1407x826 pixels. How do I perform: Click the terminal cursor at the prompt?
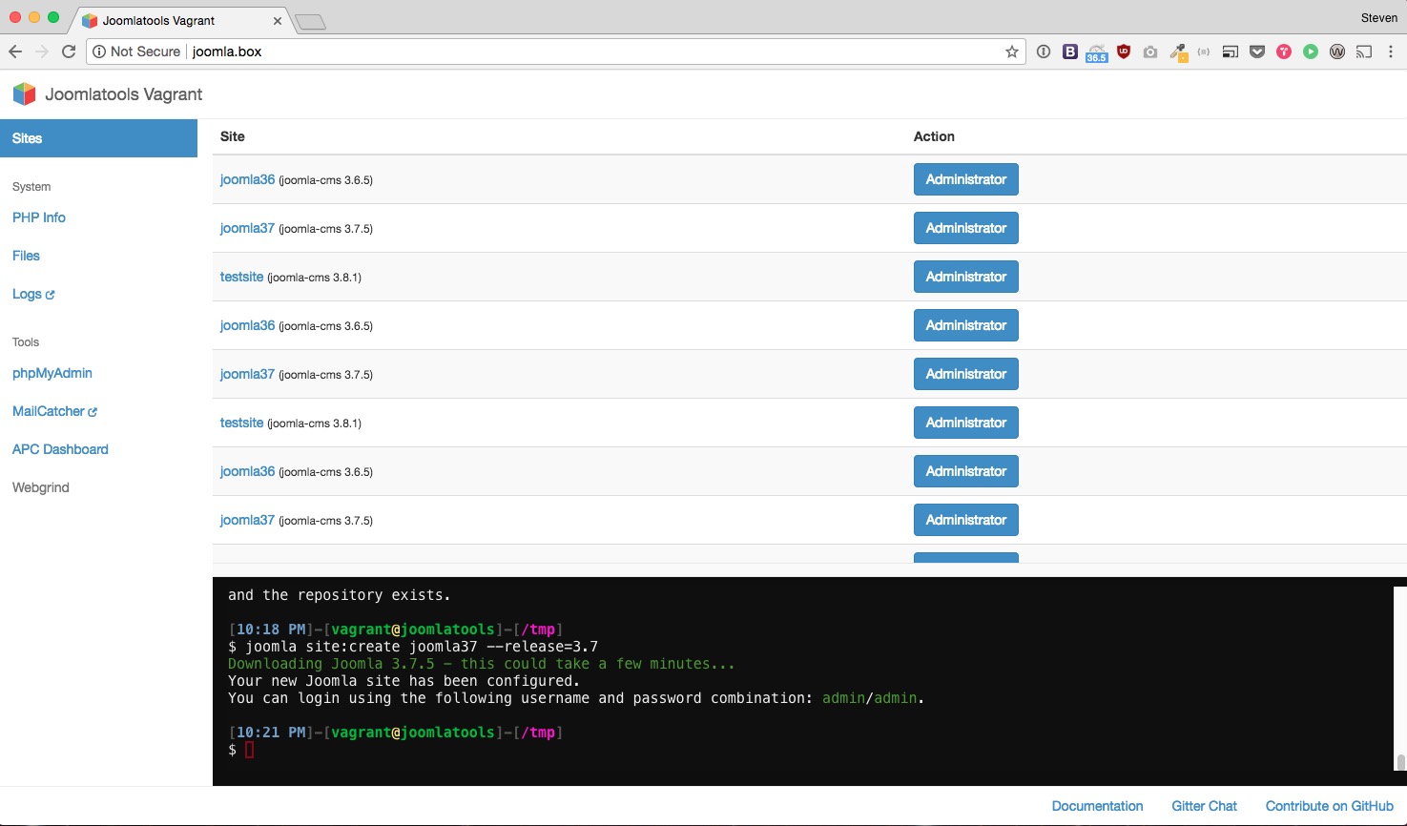coord(250,750)
